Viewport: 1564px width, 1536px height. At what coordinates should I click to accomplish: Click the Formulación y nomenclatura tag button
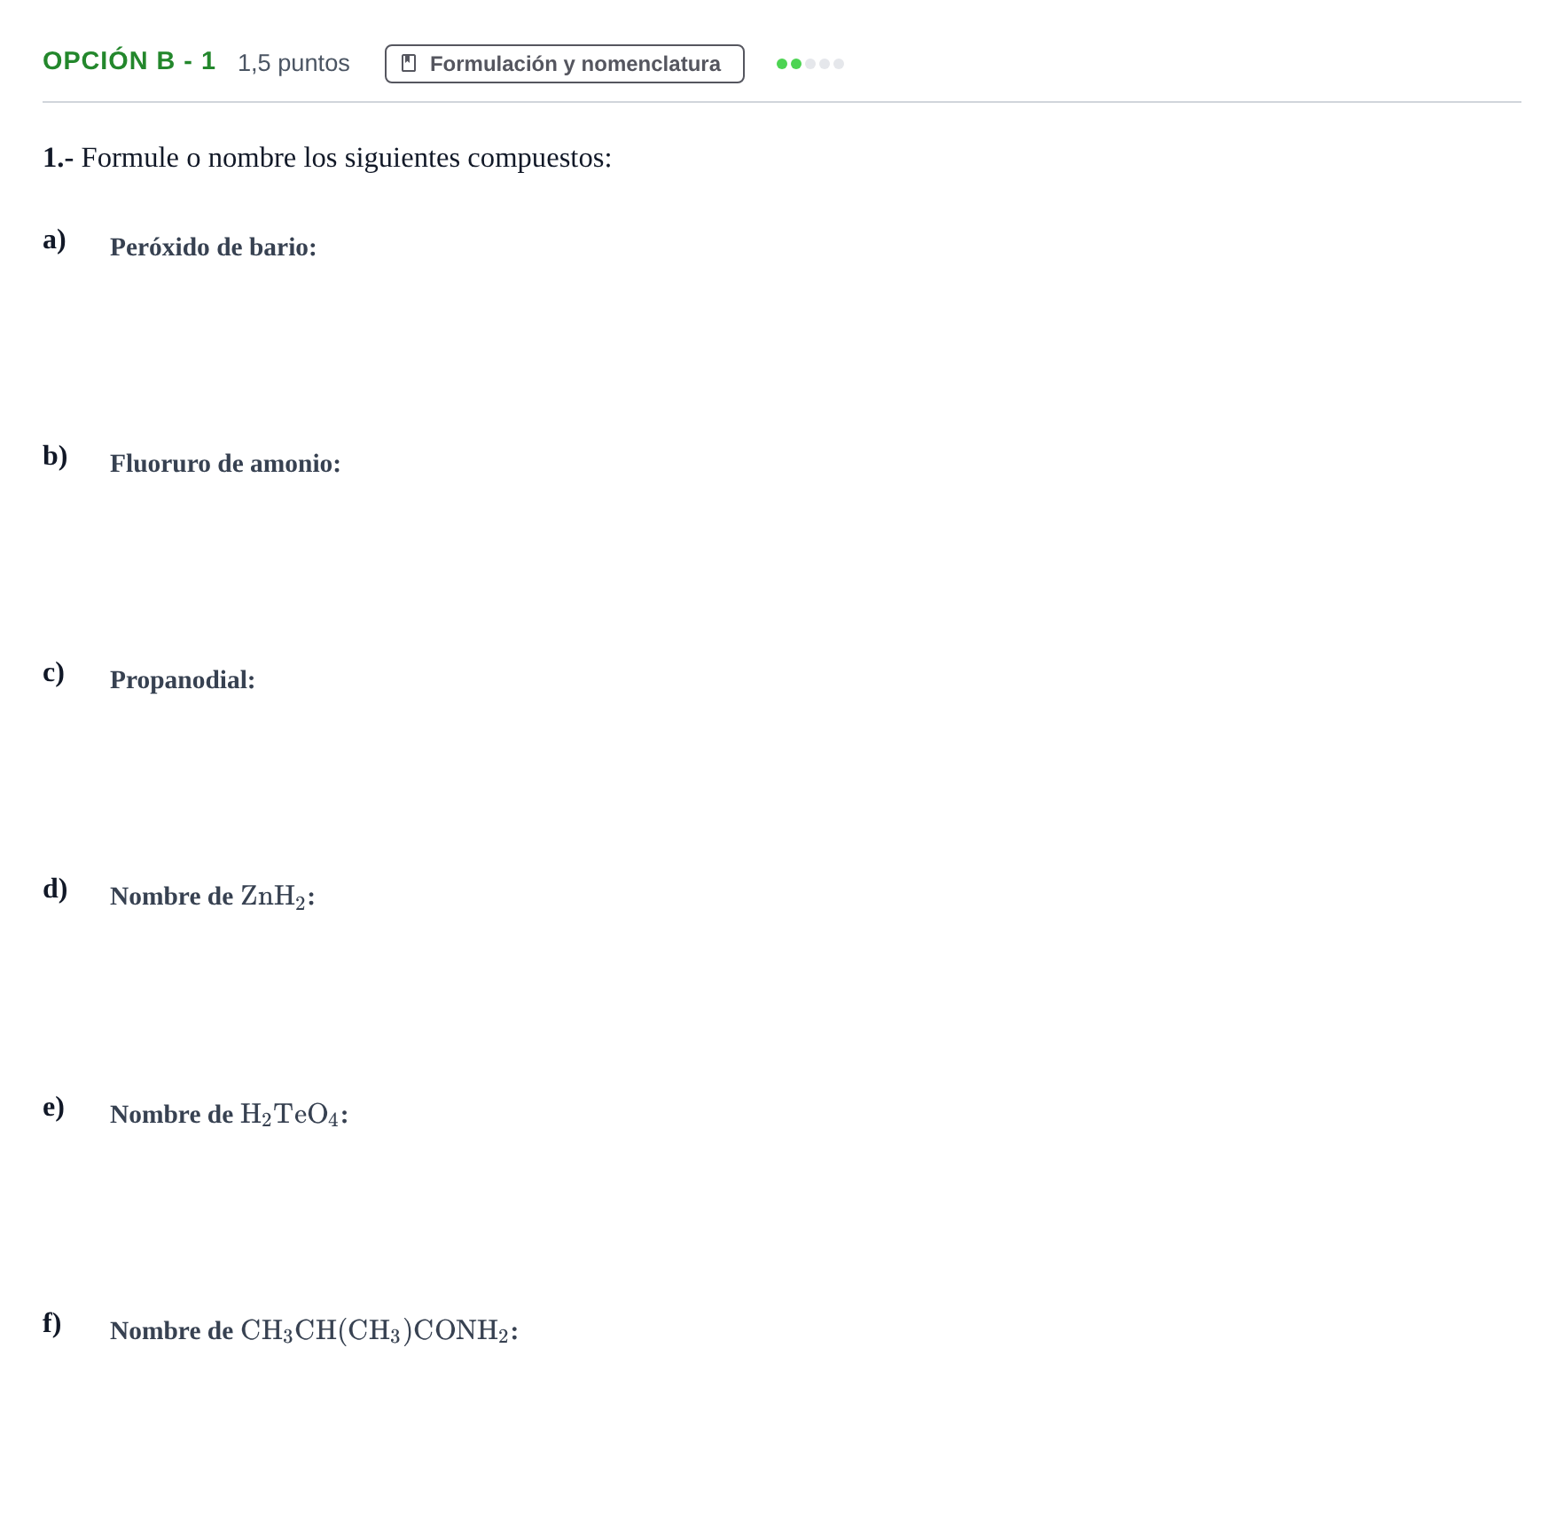564,64
